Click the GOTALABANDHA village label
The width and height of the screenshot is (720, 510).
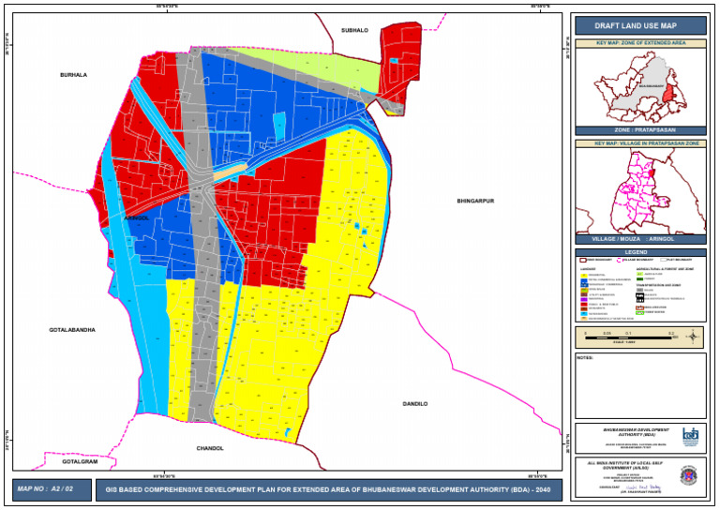pyautogui.click(x=72, y=330)
